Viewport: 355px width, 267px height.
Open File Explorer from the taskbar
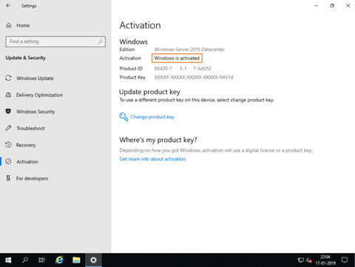click(76, 260)
